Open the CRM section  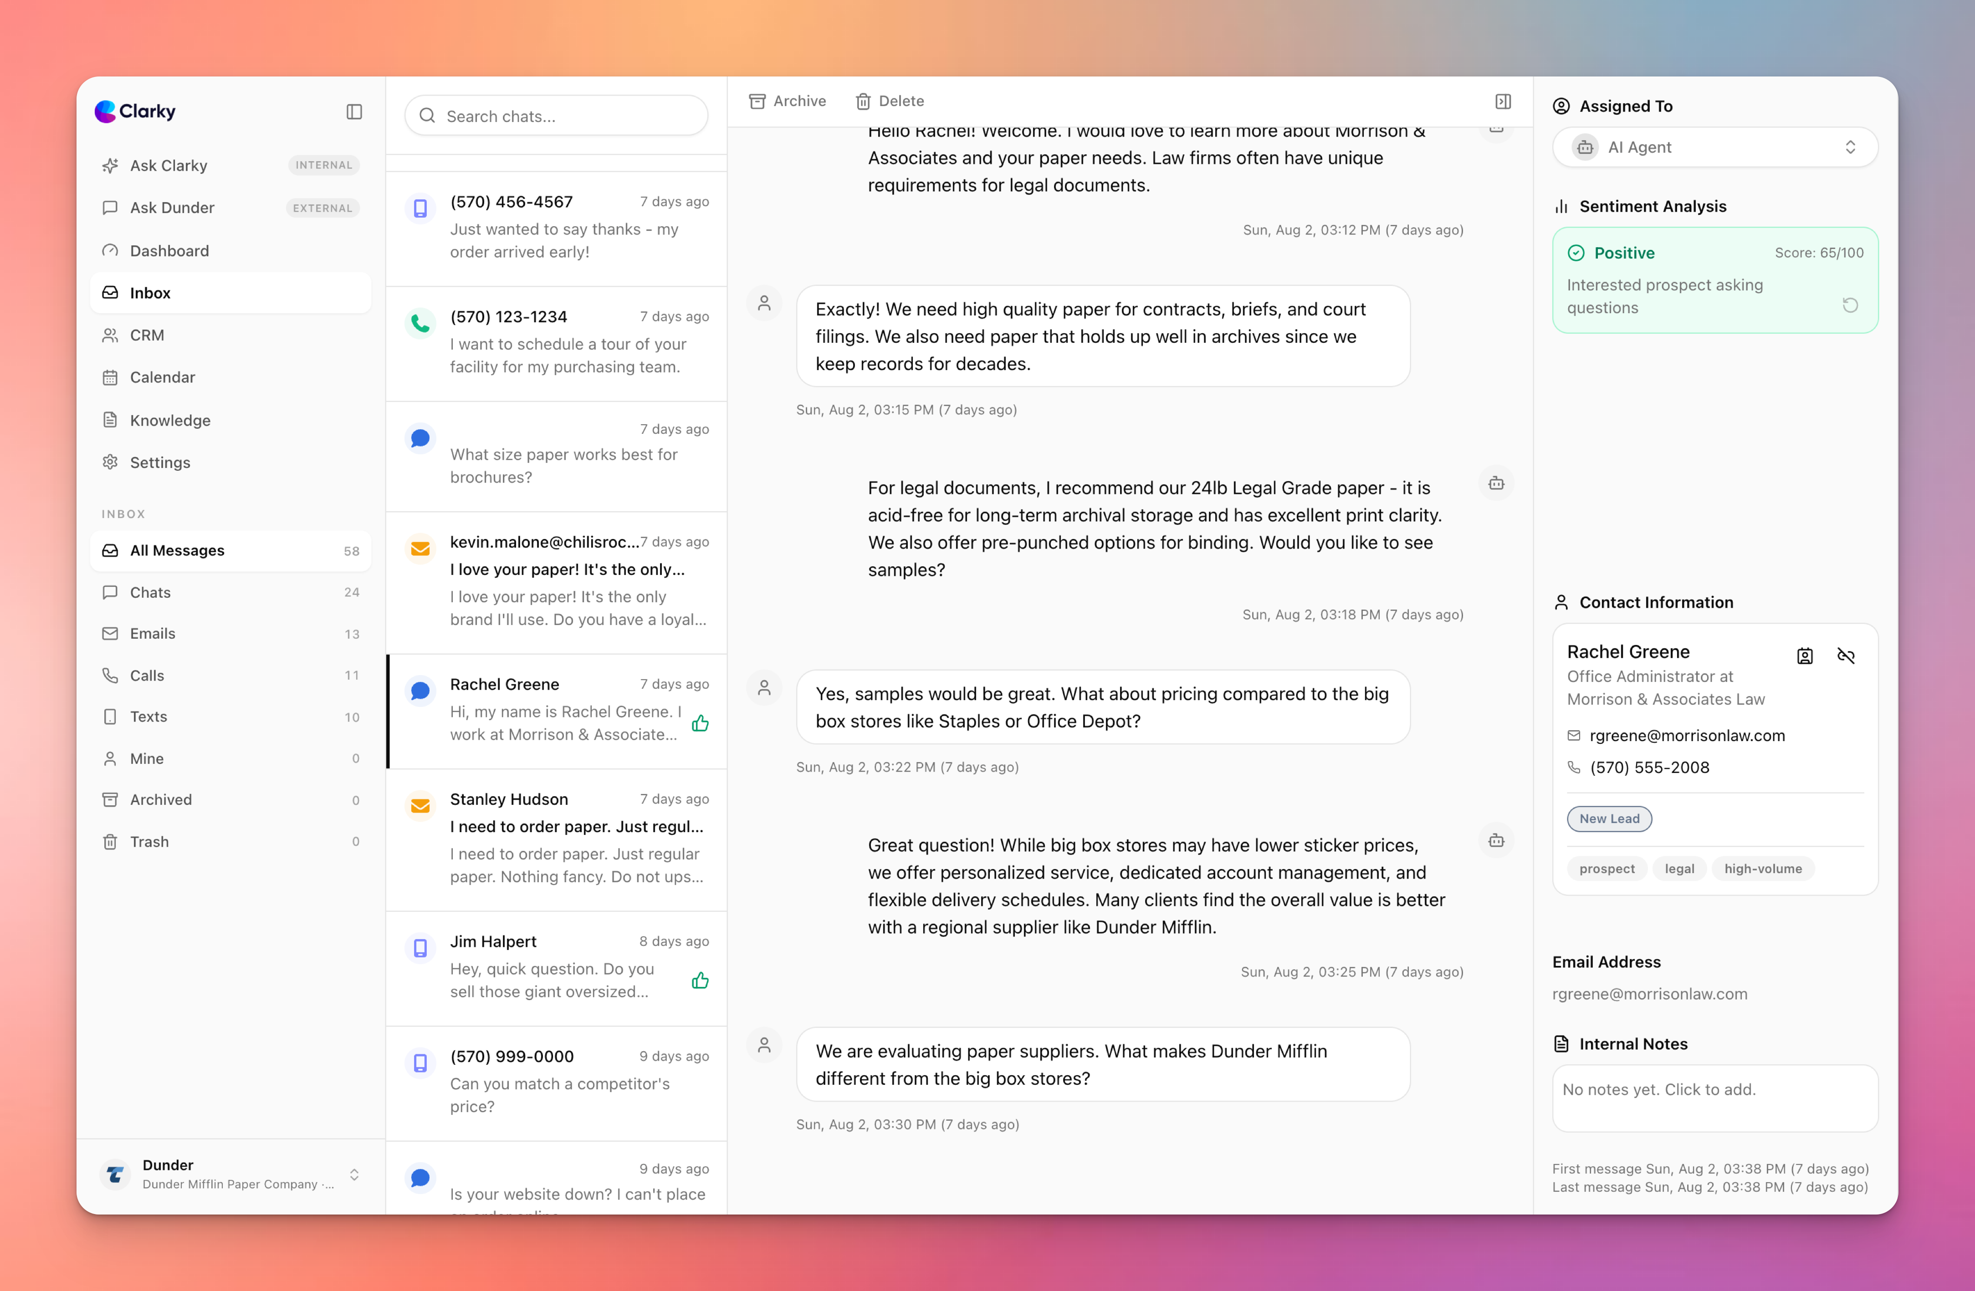point(230,335)
